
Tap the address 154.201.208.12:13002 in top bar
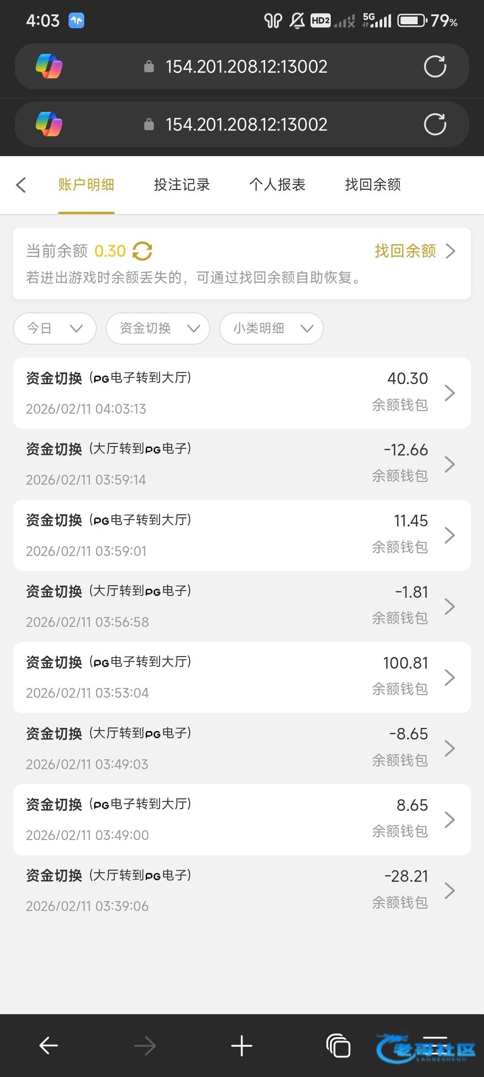click(246, 67)
